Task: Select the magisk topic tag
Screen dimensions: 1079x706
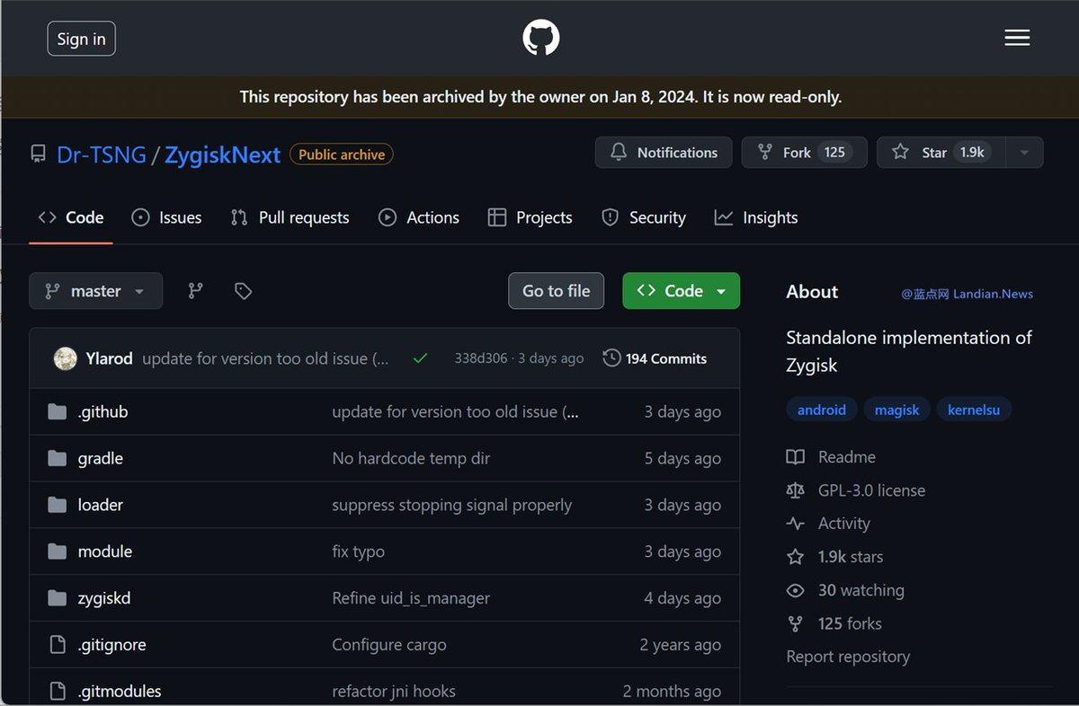Action: 897,410
